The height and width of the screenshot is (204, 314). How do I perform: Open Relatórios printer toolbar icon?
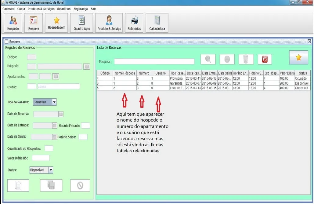(134, 23)
